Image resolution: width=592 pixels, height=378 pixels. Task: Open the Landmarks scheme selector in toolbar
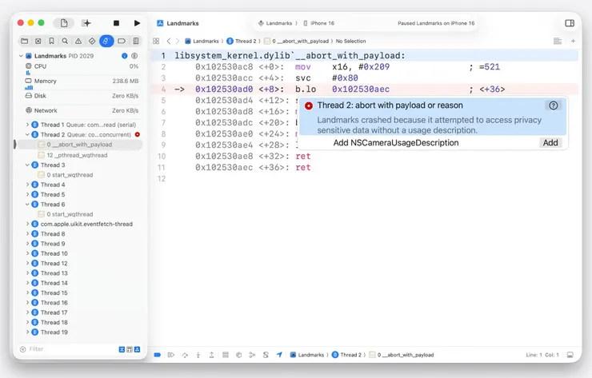pos(276,23)
